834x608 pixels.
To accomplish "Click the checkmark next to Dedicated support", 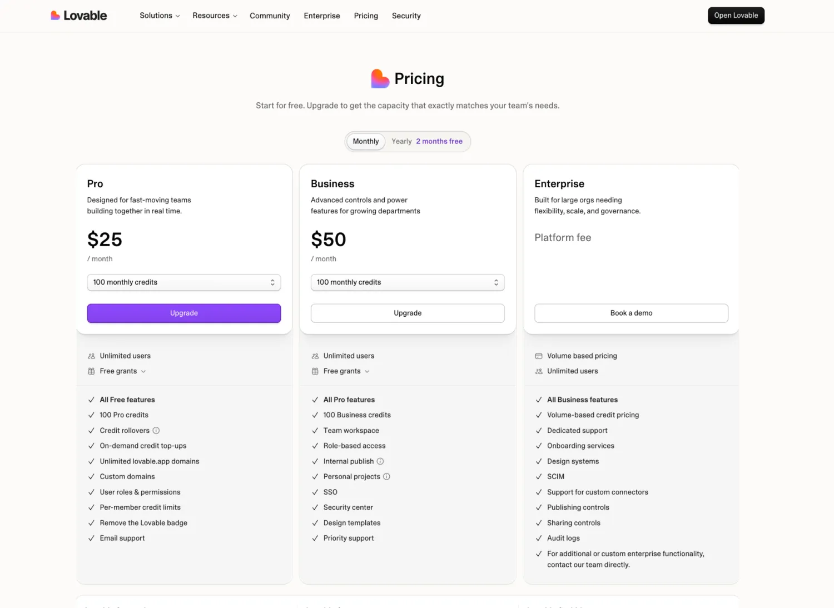I will click(x=539, y=430).
